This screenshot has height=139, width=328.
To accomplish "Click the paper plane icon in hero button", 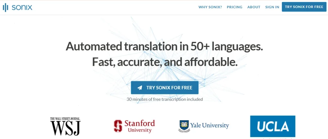I will [140, 88].
